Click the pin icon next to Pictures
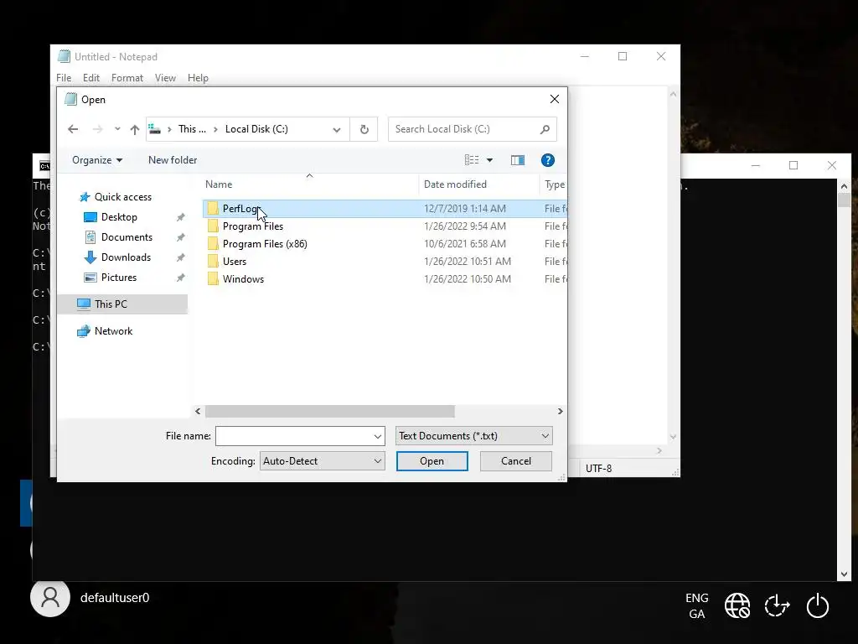 pos(181,278)
